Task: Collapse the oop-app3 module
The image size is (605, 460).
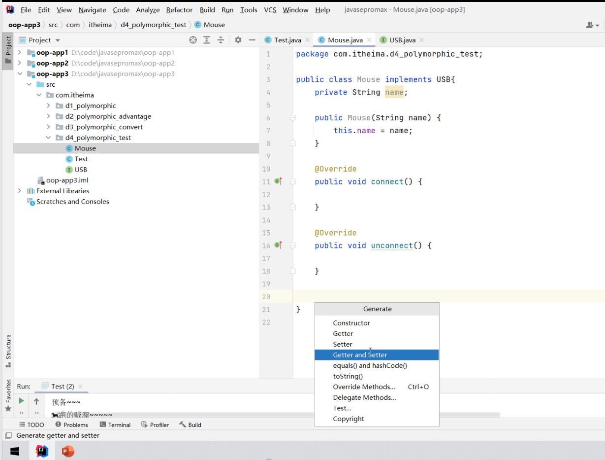Action: pos(20,74)
